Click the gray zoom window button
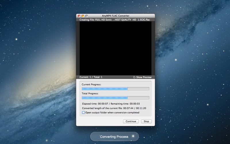The width and height of the screenshot is (230, 144). click(87, 16)
